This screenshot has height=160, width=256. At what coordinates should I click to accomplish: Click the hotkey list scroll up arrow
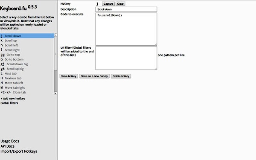(55, 35)
